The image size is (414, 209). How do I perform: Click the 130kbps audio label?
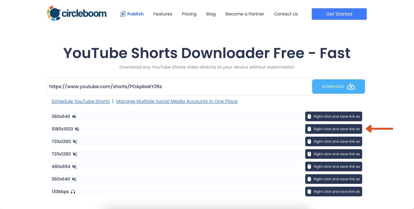click(60, 192)
